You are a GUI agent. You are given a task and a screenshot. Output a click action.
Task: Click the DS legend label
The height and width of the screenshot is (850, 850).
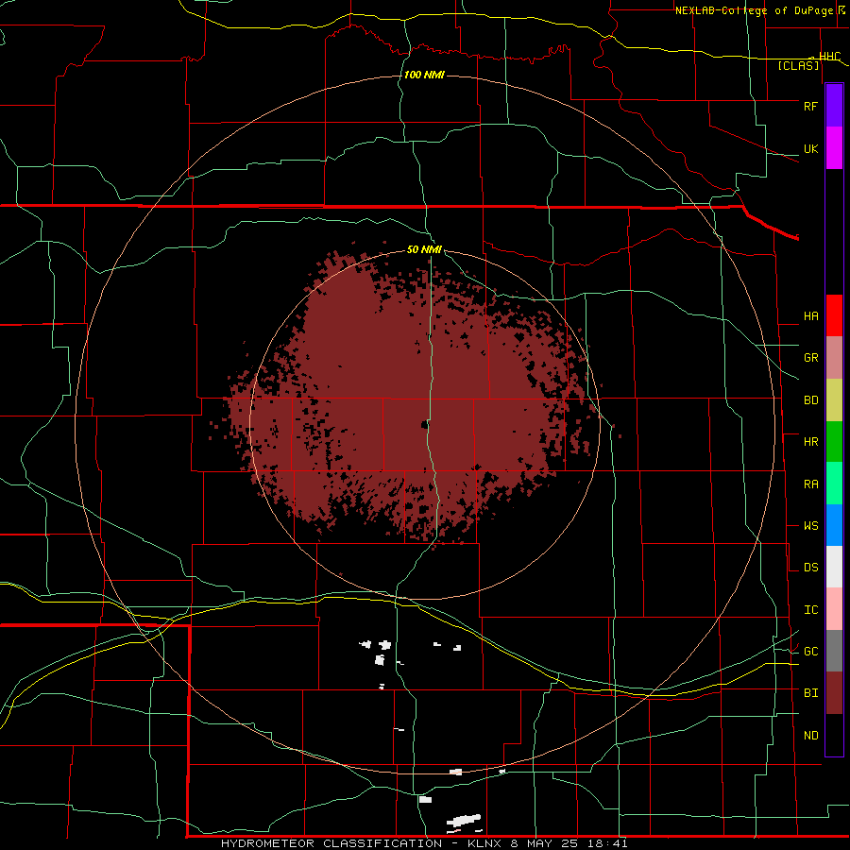click(810, 568)
